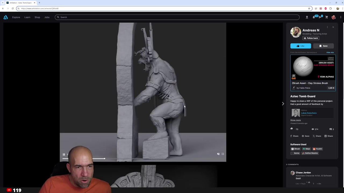Open the messages paper-plane icon
344x193 pixels.
pyautogui.click(x=320, y=17)
